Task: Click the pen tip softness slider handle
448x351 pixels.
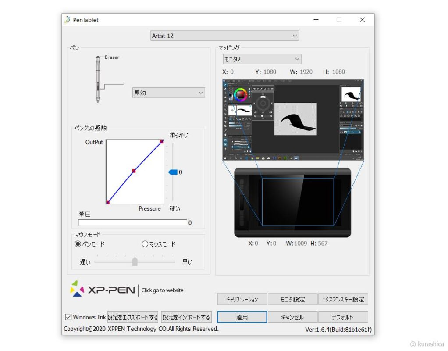Action: tap(173, 172)
